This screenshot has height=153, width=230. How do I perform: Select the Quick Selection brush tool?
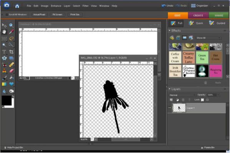pos(11,45)
